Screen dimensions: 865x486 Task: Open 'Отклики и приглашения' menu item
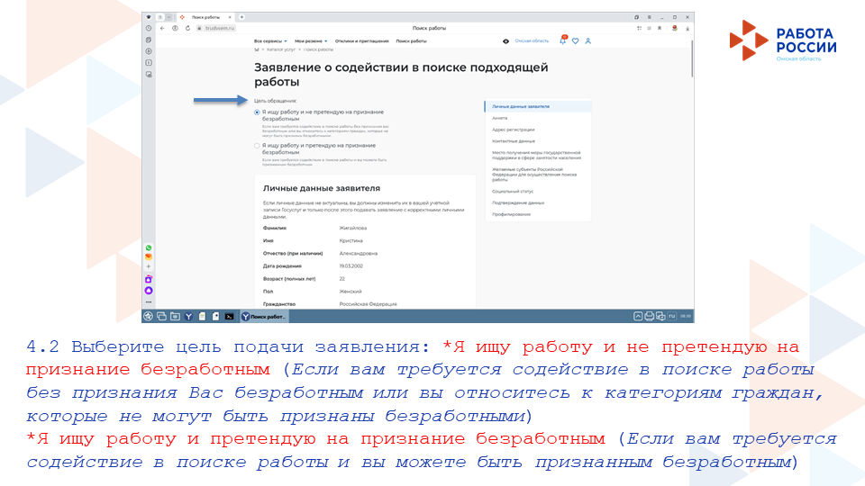coord(362,40)
